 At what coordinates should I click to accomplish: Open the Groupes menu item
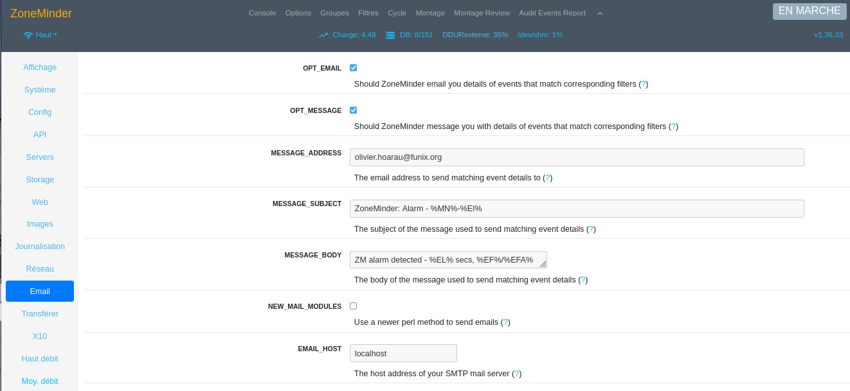point(334,13)
